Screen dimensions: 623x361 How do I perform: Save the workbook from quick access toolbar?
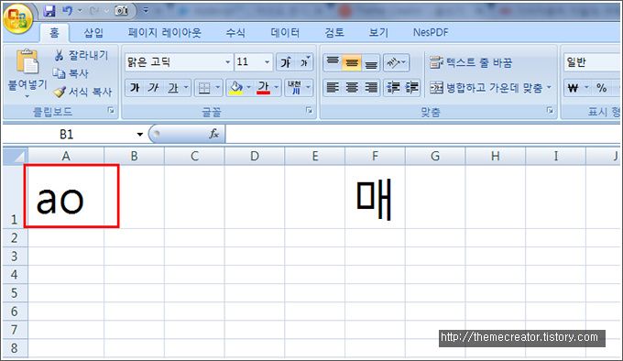(49, 11)
